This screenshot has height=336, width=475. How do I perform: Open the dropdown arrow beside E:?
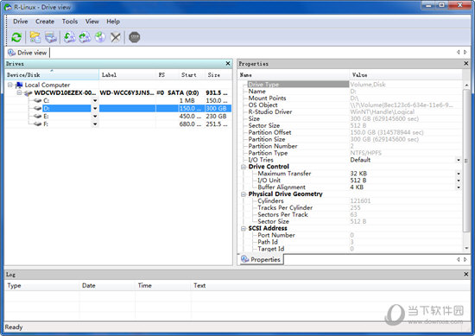click(95, 117)
